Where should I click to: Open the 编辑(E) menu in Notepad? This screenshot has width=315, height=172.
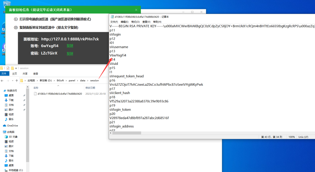coord(125,22)
